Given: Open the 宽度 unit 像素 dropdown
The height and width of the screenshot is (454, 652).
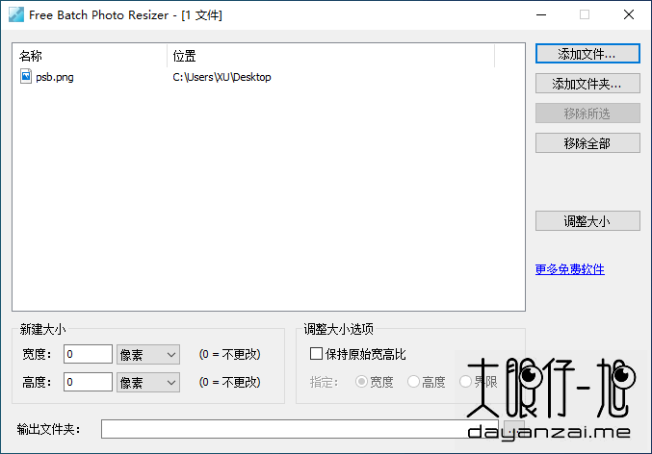Looking at the screenshot, I should pyautogui.click(x=148, y=354).
